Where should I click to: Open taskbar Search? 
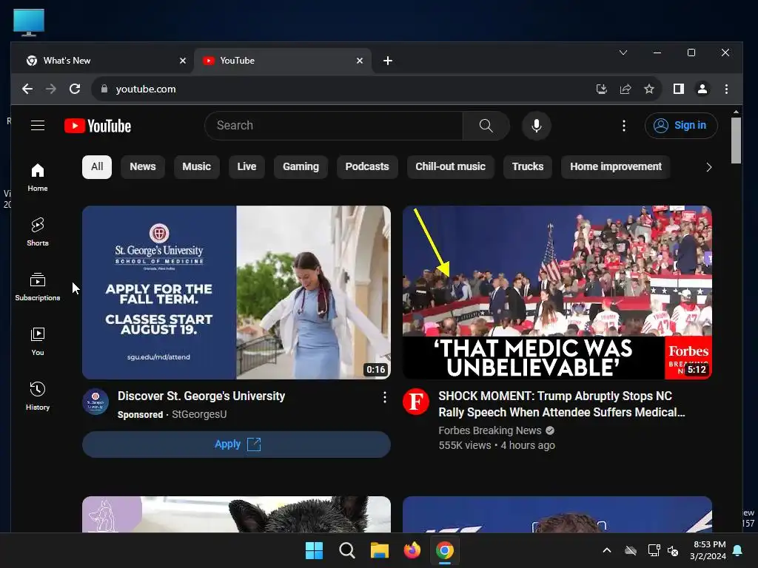click(346, 550)
